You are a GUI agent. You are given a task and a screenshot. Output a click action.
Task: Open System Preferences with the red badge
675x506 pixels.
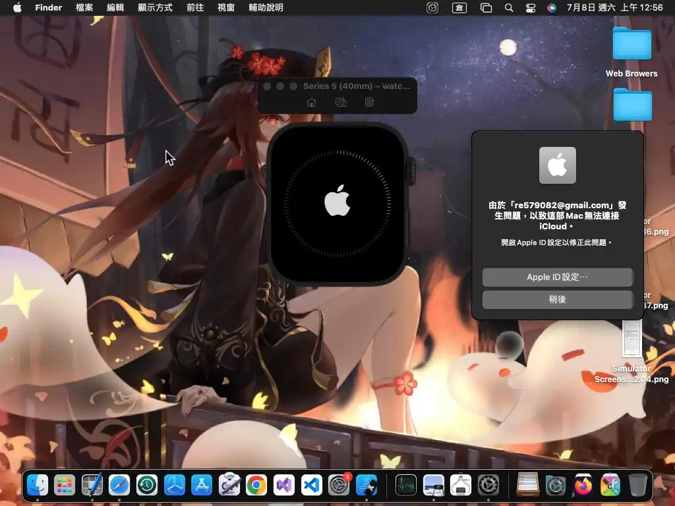coord(339,486)
